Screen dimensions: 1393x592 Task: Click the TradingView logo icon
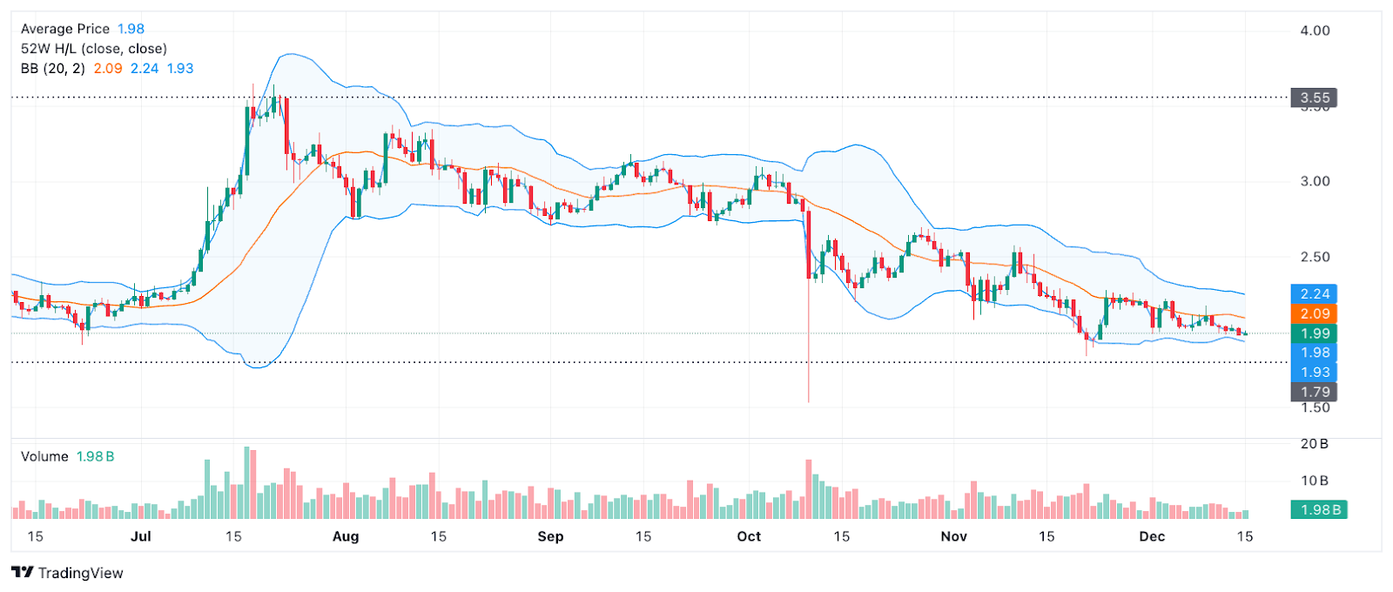tap(22, 573)
